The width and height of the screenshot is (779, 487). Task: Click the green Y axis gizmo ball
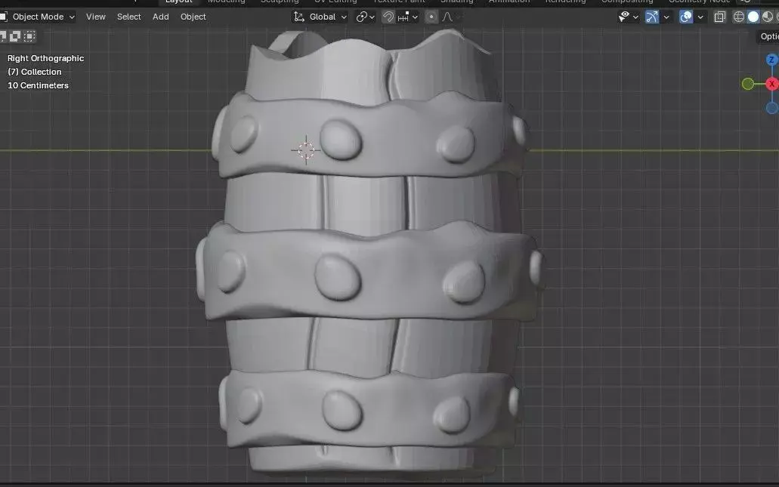[x=748, y=84]
